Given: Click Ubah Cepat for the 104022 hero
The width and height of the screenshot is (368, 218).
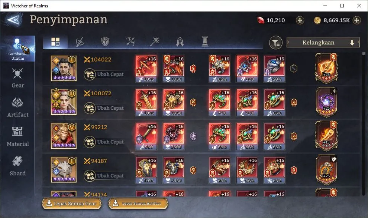Looking at the screenshot, I should (104, 74).
